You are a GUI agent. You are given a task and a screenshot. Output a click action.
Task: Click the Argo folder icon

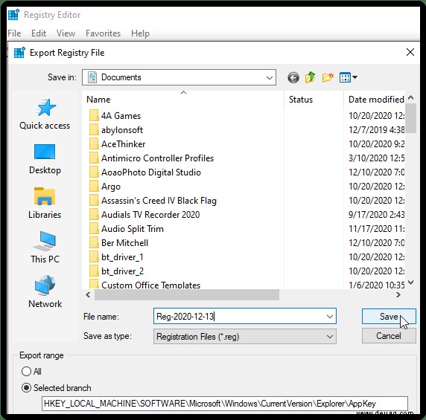94,187
